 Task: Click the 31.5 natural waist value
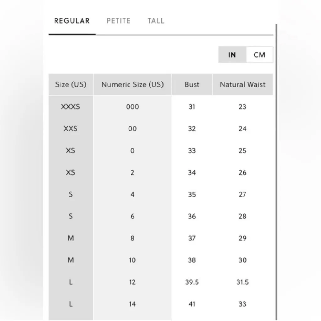coord(242,282)
